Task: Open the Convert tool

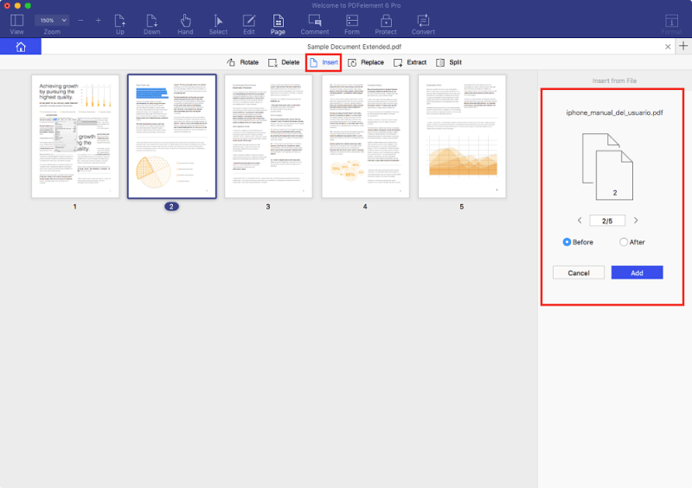Action: (423, 24)
